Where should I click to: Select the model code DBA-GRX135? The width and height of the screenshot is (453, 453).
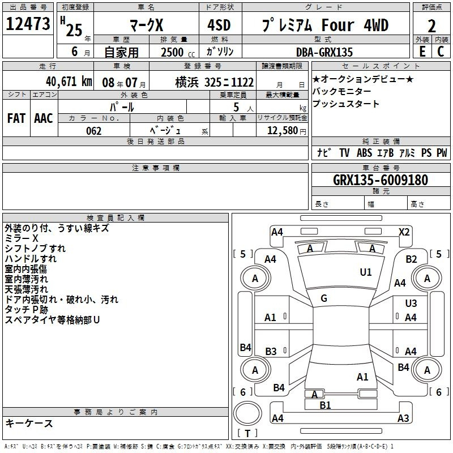324,52
